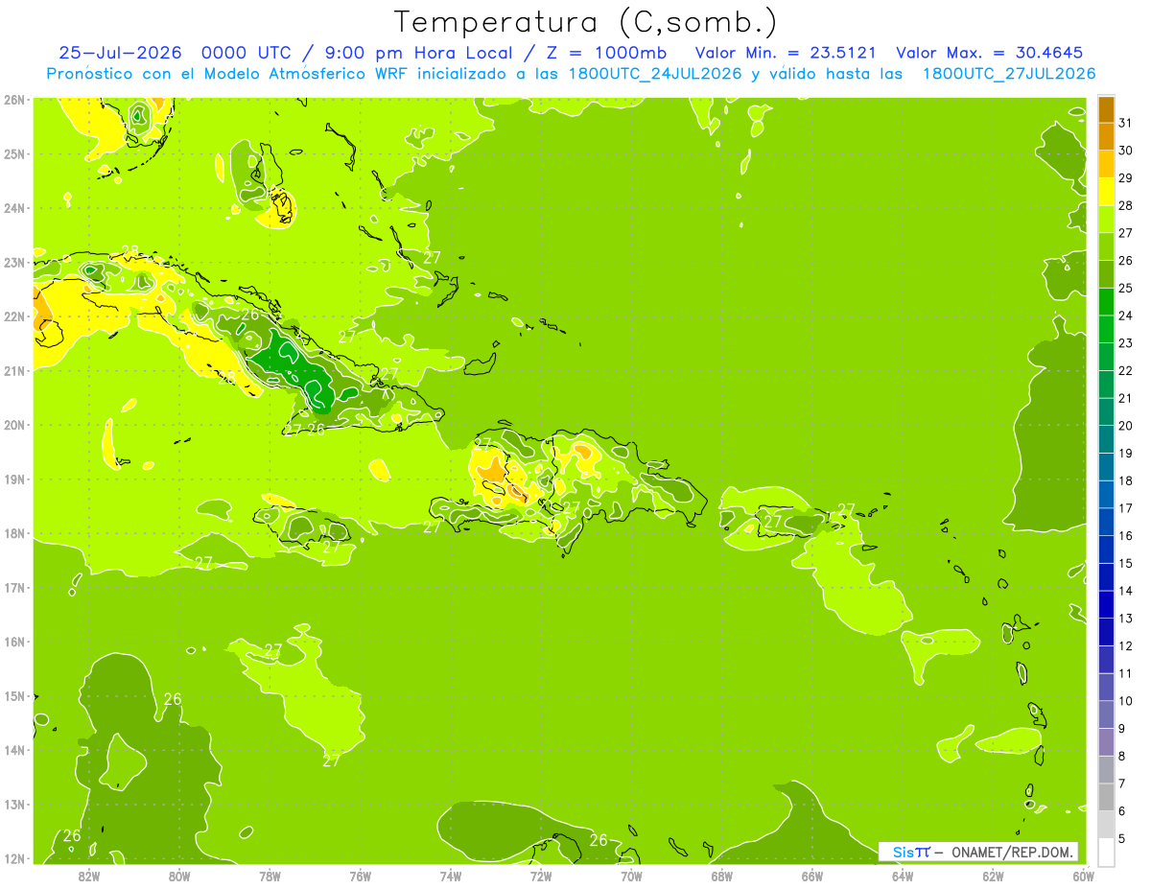Viewport: 1151px width, 889px height.
Task: Click the '60W' longitude axis label
Action: [x=1083, y=876]
